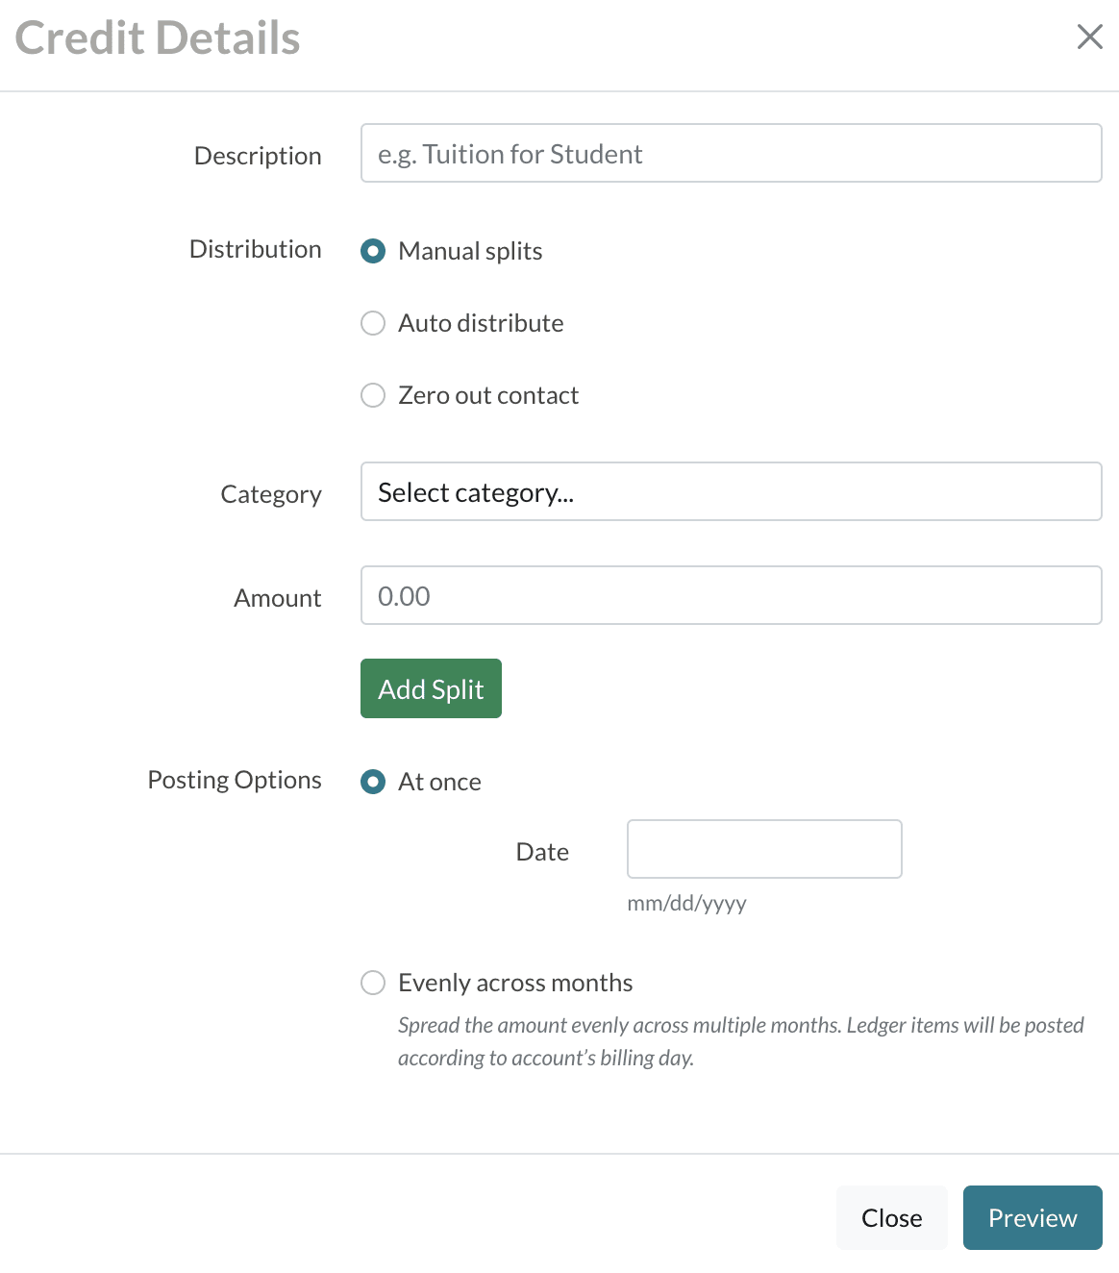Click the Distribution section label
Screen dimensions: 1119x1273
[256, 249]
